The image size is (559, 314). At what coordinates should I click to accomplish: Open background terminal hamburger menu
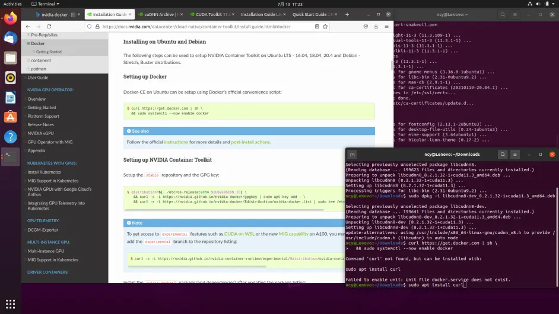coord(515,15)
